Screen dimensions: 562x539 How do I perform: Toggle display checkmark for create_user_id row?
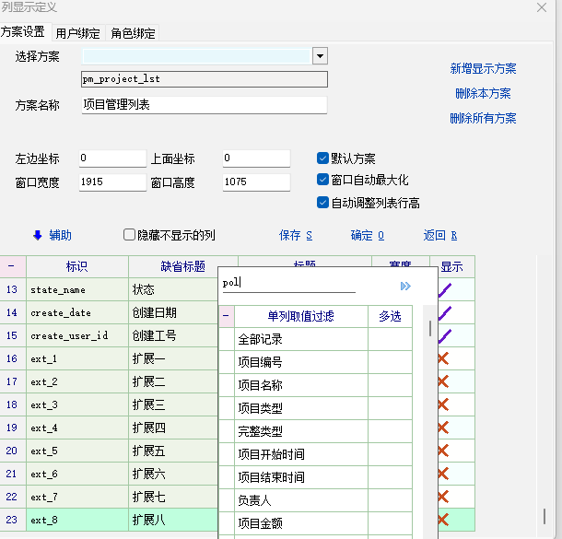[x=445, y=336]
